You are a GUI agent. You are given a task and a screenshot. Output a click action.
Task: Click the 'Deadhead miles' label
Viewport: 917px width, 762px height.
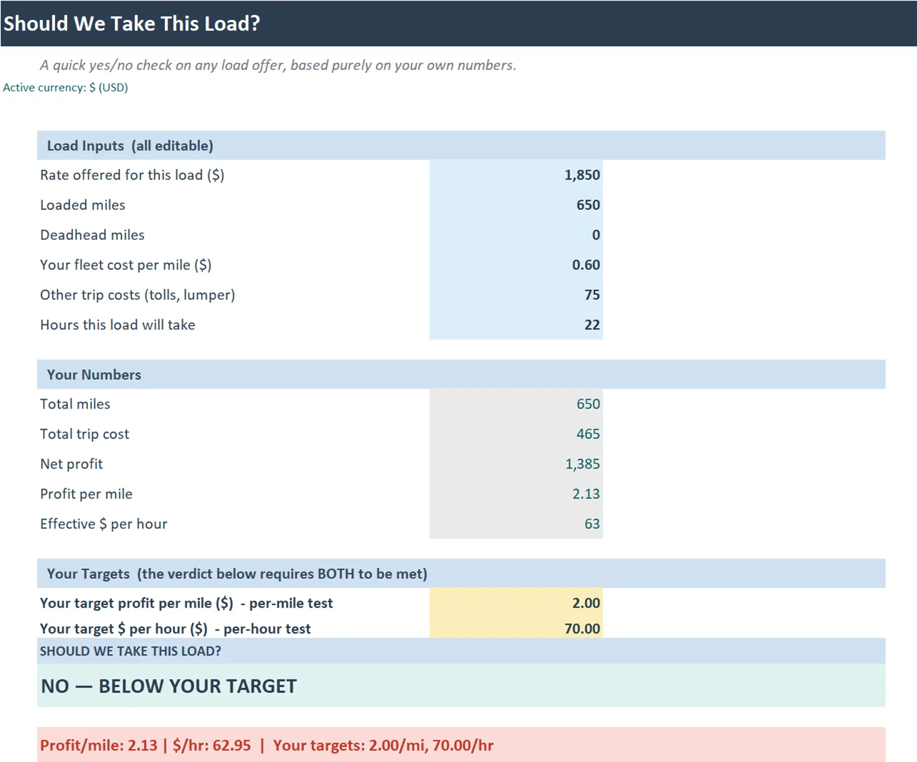point(92,235)
